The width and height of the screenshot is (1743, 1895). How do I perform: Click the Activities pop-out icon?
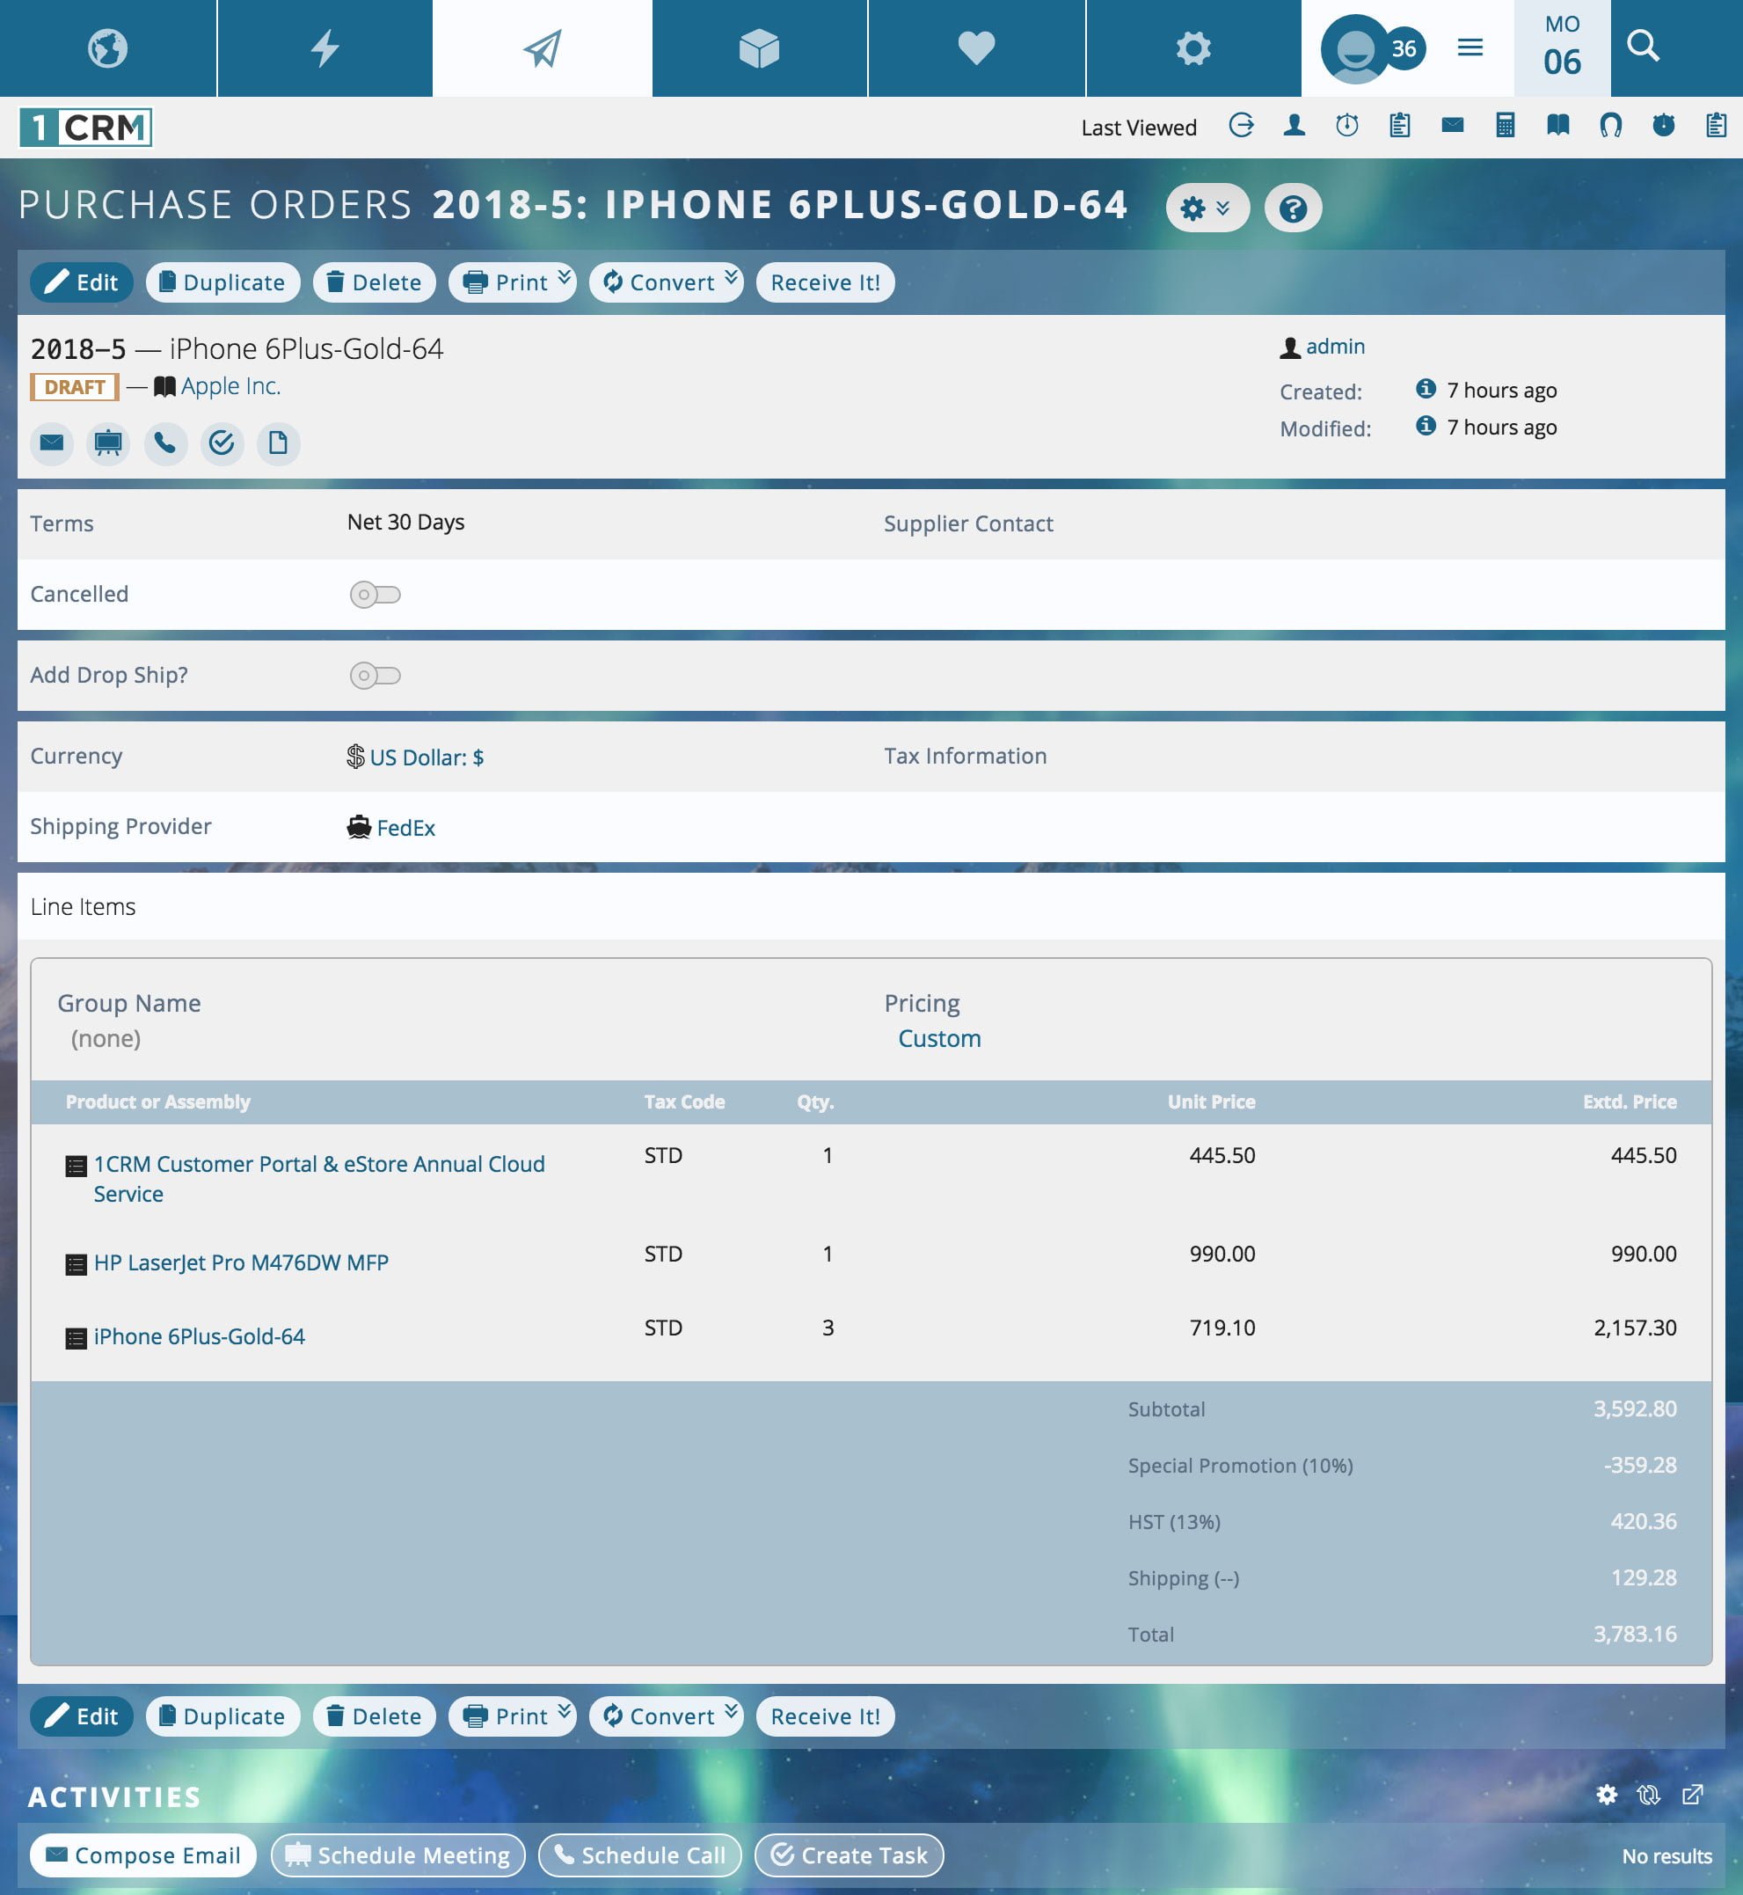[x=1693, y=1795]
